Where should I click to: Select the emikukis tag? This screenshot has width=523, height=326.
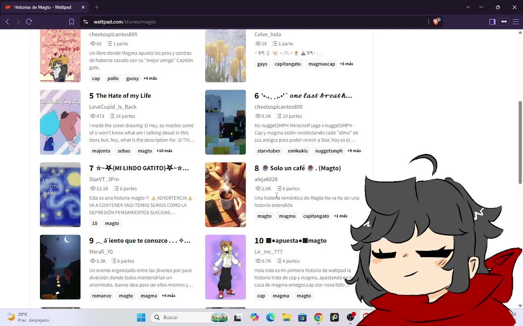pyautogui.click(x=298, y=151)
